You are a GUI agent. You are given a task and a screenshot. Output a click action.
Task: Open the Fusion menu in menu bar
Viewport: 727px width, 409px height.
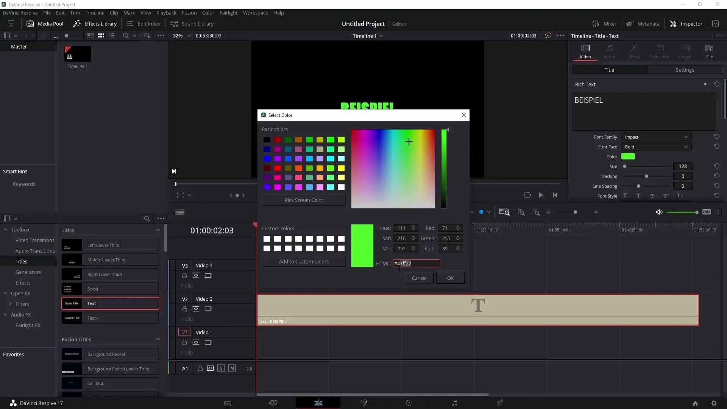189,12
